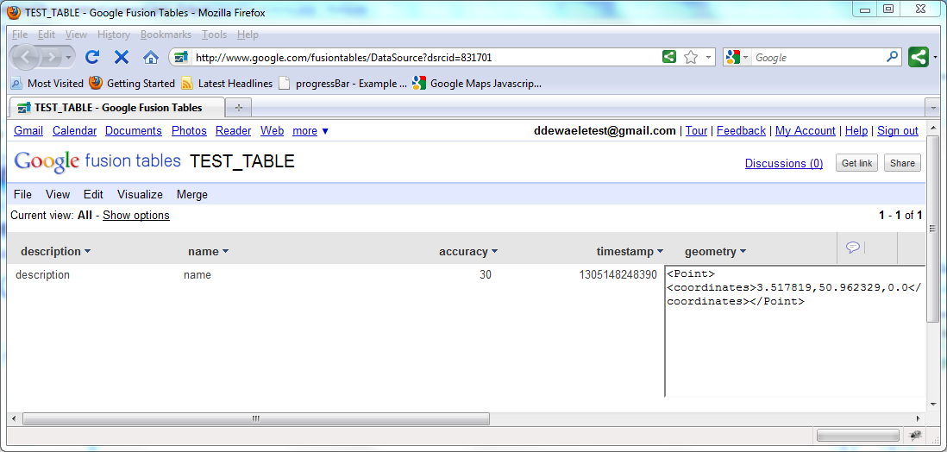This screenshot has height=452, width=947.
Task: Open Fusion Tables Edit menu
Action: coord(93,195)
